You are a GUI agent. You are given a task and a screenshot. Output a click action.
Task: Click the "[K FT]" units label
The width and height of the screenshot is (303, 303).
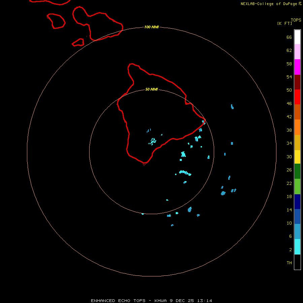tap(284, 23)
